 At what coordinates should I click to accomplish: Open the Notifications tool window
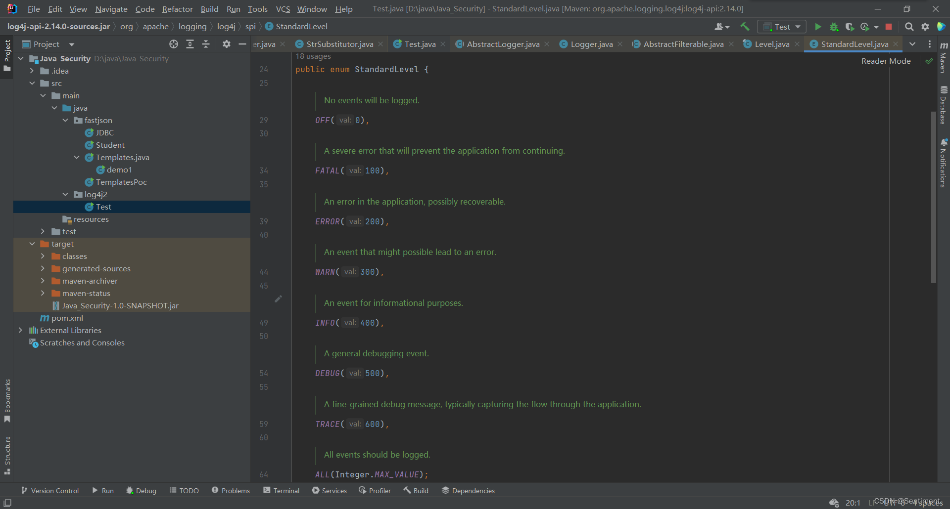pyautogui.click(x=944, y=163)
